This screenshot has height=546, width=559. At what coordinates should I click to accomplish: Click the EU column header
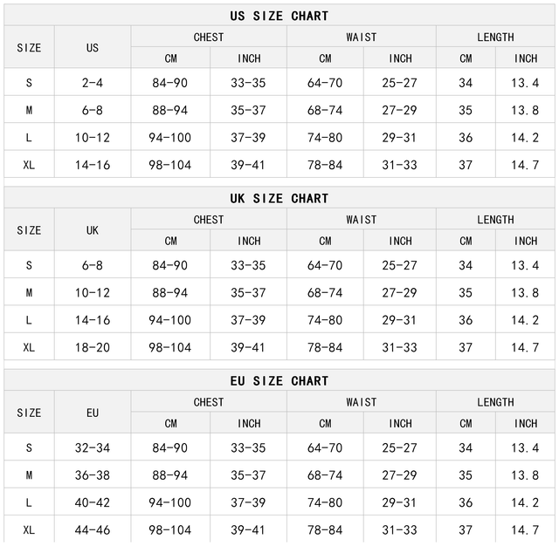tap(93, 413)
